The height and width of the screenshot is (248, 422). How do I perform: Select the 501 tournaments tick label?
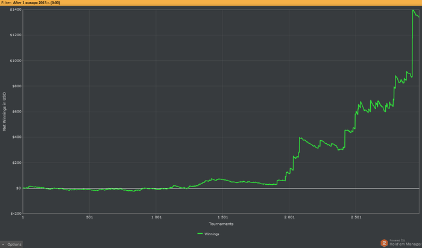[90, 217]
